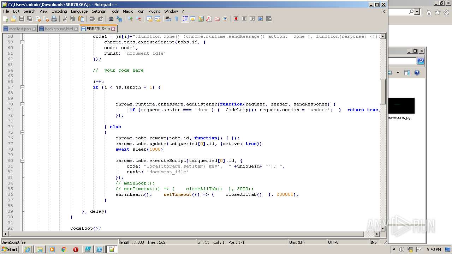Click the volume icon in system tray
Image resolution: width=452 pixels, height=254 pixels.
pyautogui.click(x=402, y=249)
